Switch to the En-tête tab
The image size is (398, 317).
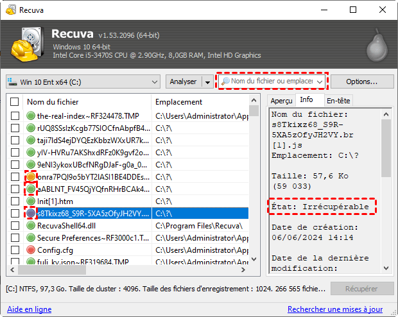[338, 101]
